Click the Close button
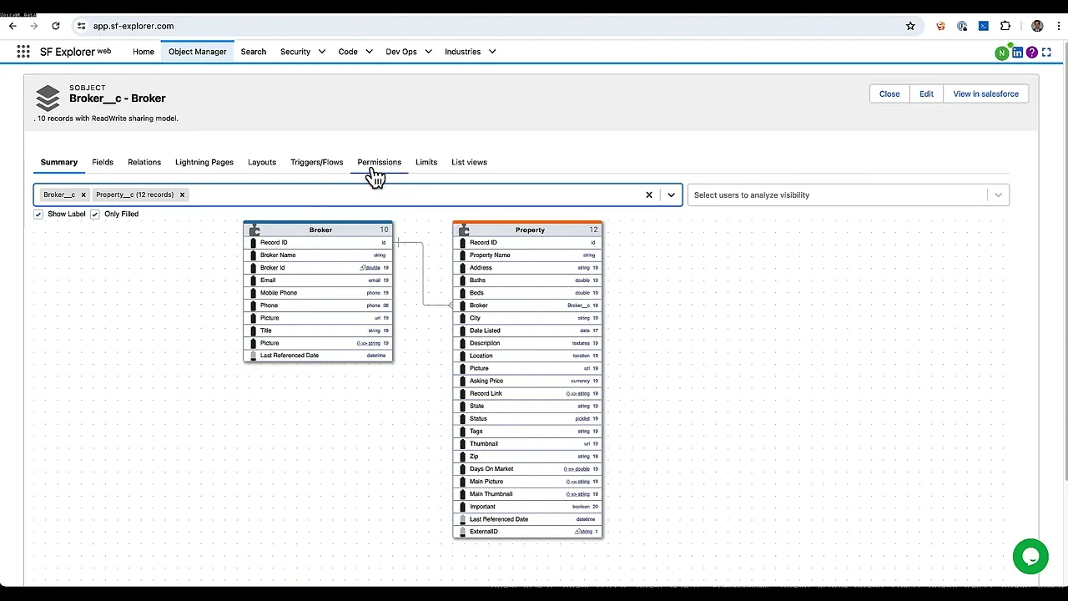This screenshot has width=1068, height=601. (889, 93)
